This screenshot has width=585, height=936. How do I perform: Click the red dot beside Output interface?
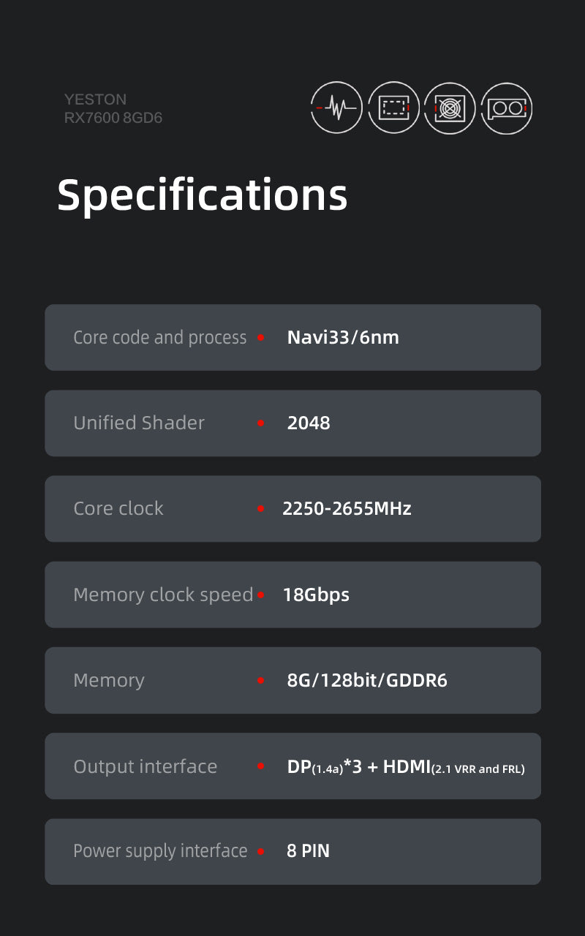click(x=261, y=766)
